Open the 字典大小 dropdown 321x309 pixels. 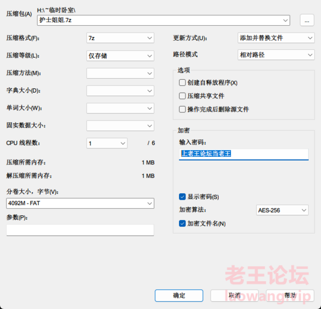[x=120, y=91]
